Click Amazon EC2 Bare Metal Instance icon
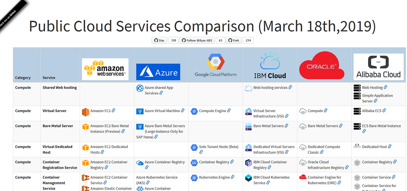The width and height of the screenshot is (407, 191). point(85,127)
